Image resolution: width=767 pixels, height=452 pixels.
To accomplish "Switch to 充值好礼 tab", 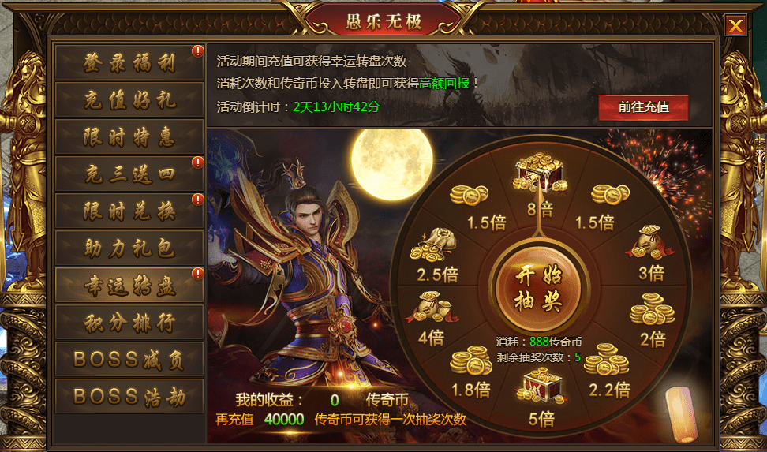I will click(129, 100).
